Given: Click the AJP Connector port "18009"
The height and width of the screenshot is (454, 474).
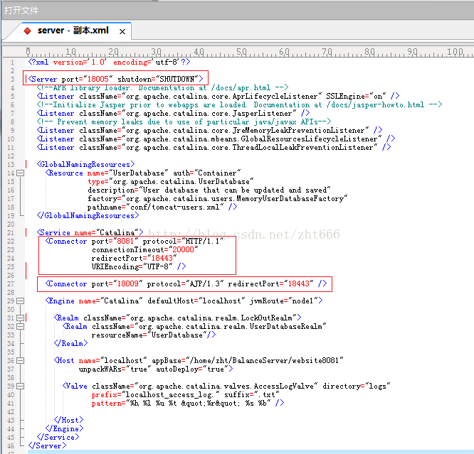Looking at the screenshot, I should click(x=128, y=283).
